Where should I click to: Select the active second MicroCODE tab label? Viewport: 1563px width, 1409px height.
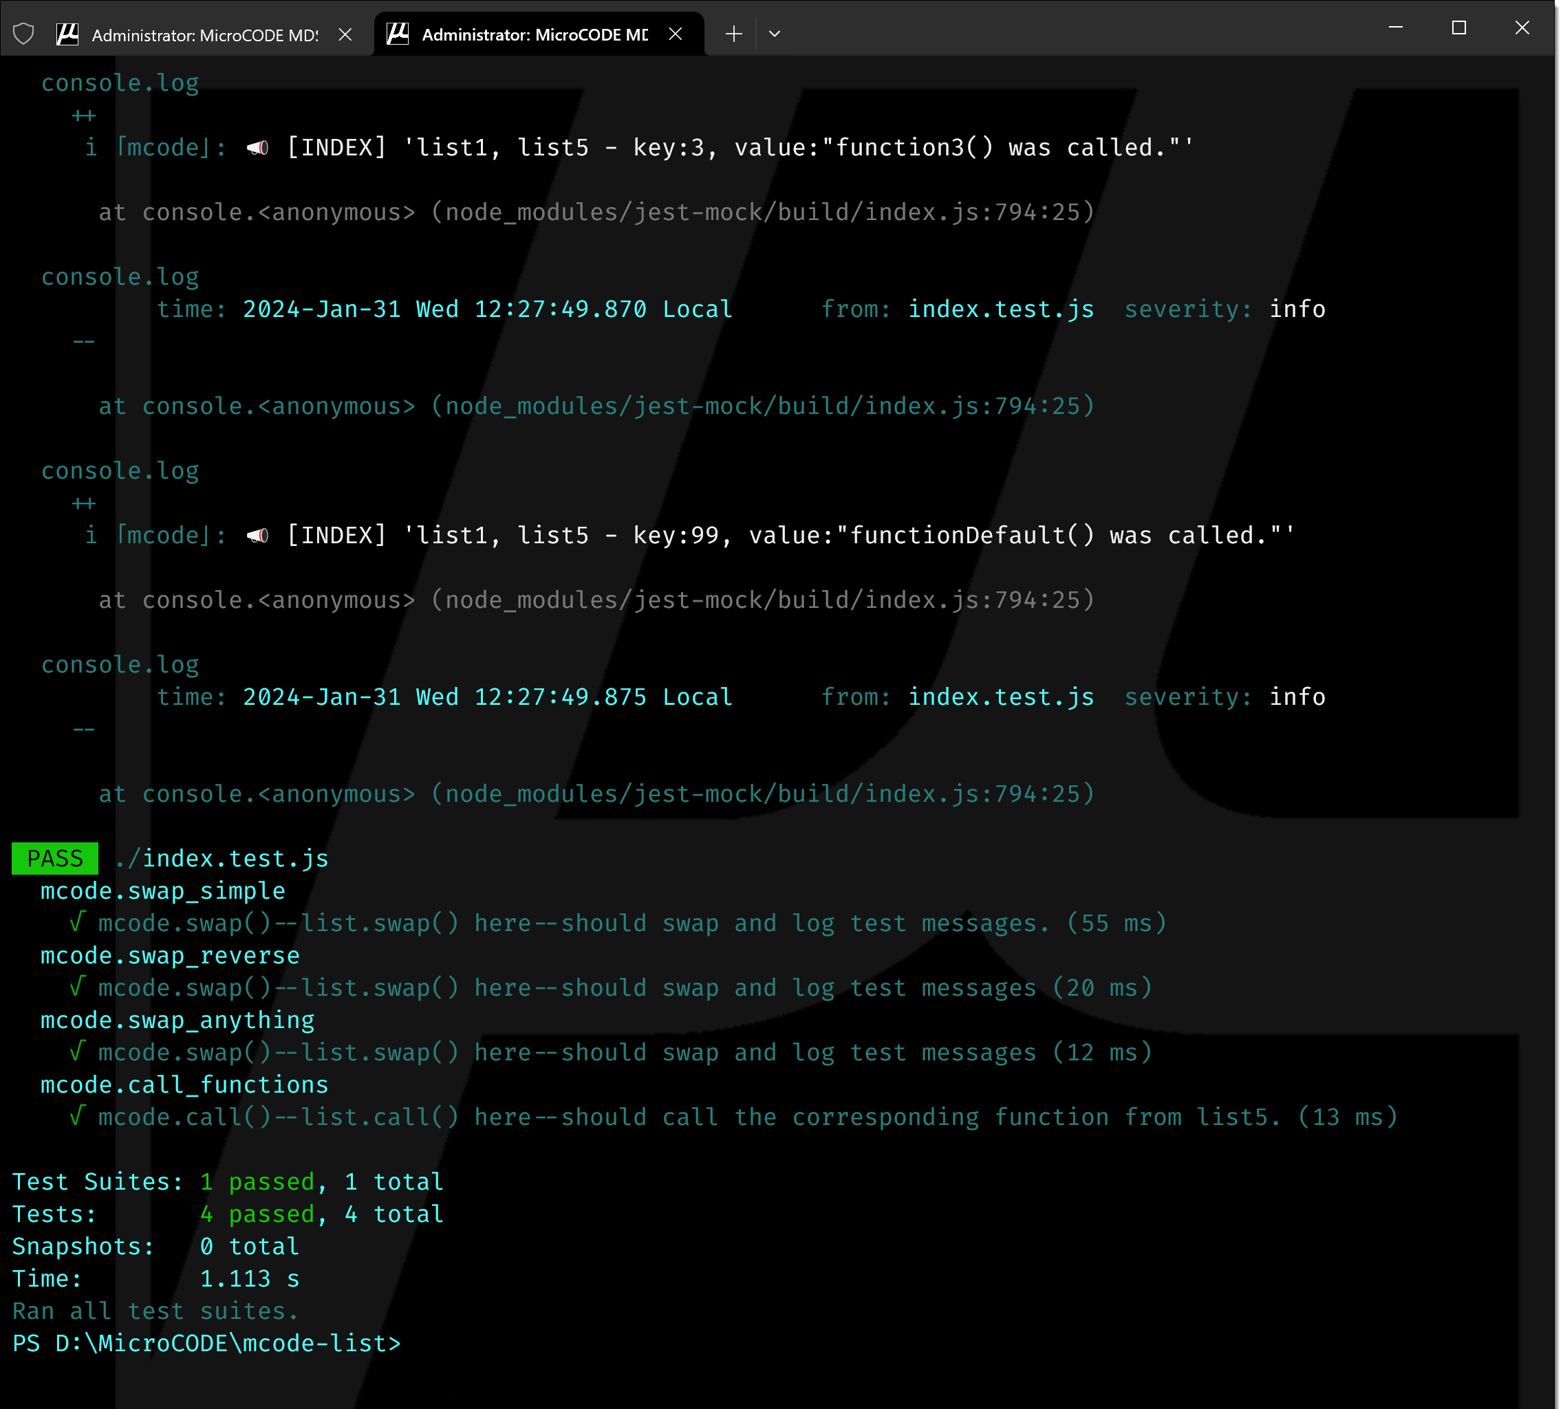pos(535,35)
